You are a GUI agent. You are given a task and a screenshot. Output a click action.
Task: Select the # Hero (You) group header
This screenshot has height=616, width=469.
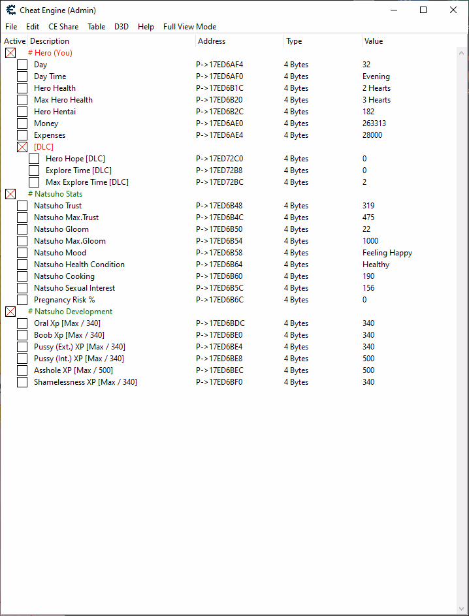pos(50,53)
